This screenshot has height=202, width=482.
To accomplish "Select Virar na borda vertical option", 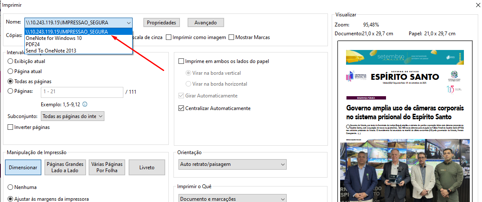I will coord(188,73).
